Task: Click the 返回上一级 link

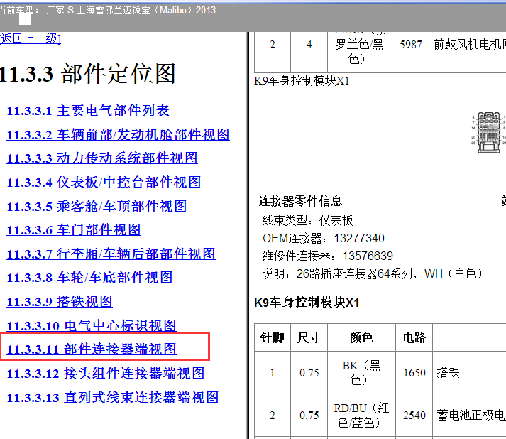Action: (31, 38)
